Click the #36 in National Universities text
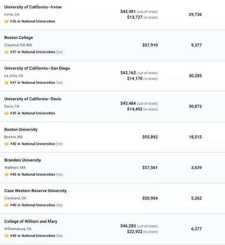Viewport: 225px width, 245px height. 32,22
